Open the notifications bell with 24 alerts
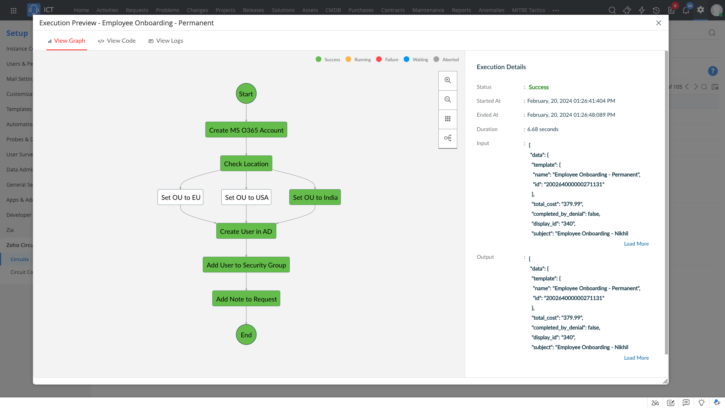Image resolution: width=725 pixels, height=408 pixels. pyautogui.click(x=686, y=10)
